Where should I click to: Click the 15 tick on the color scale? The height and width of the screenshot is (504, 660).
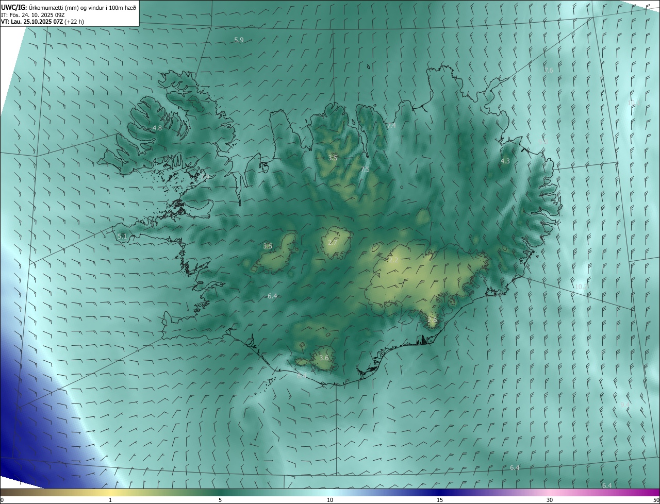click(440, 500)
